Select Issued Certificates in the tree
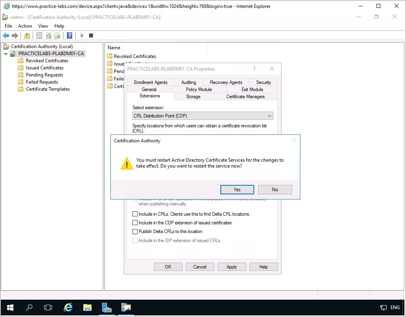The width and height of the screenshot is (406, 317). pos(45,68)
